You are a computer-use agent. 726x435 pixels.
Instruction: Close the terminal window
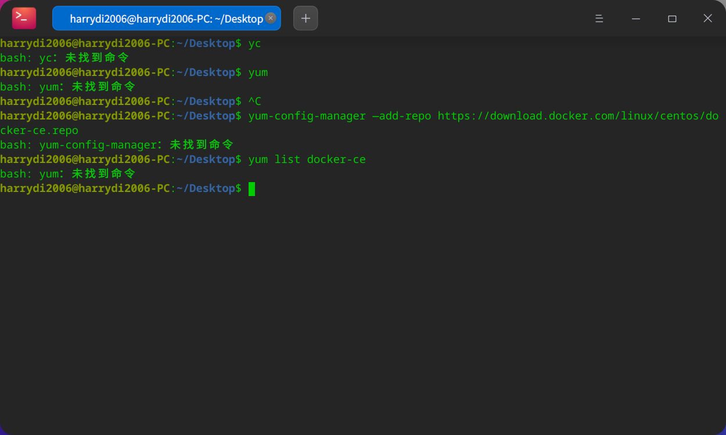(707, 19)
